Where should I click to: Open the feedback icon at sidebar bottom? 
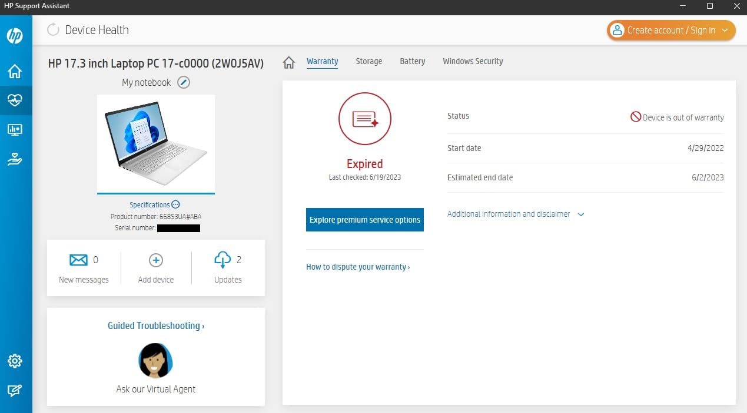point(15,391)
